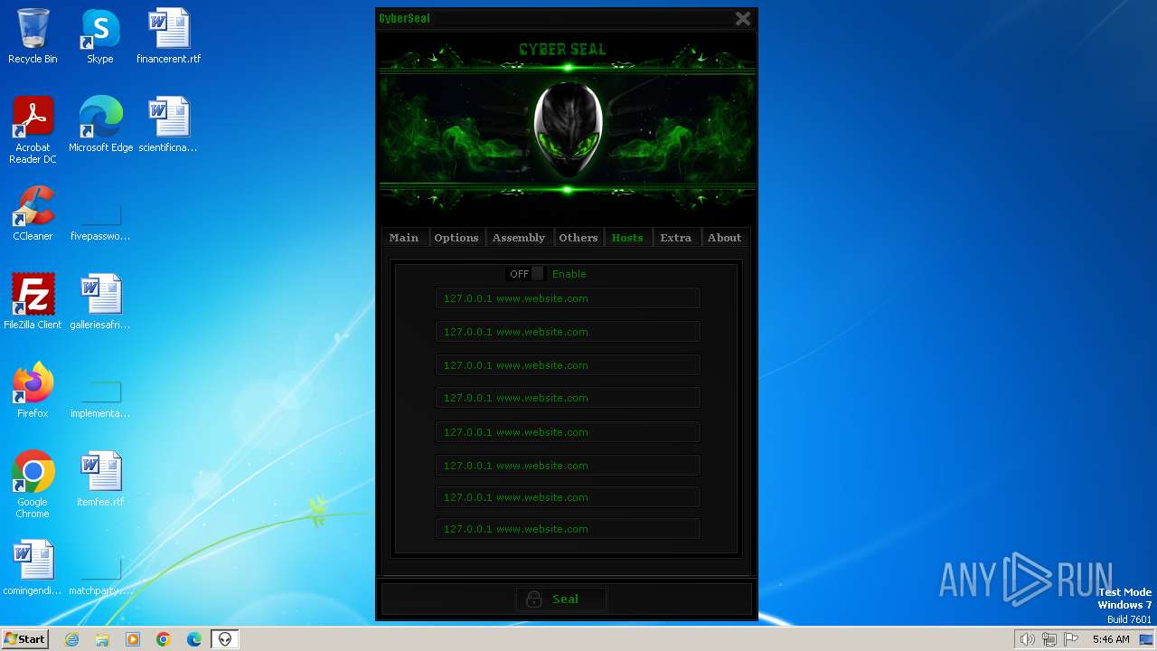
Task: Select comingendi... document on desktop
Action: pos(33,568)
